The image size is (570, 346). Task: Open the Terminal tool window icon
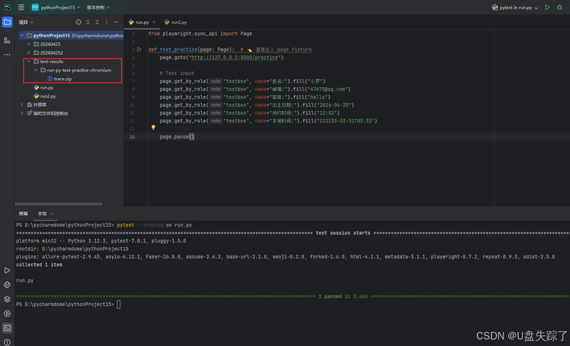coord(7,328)
